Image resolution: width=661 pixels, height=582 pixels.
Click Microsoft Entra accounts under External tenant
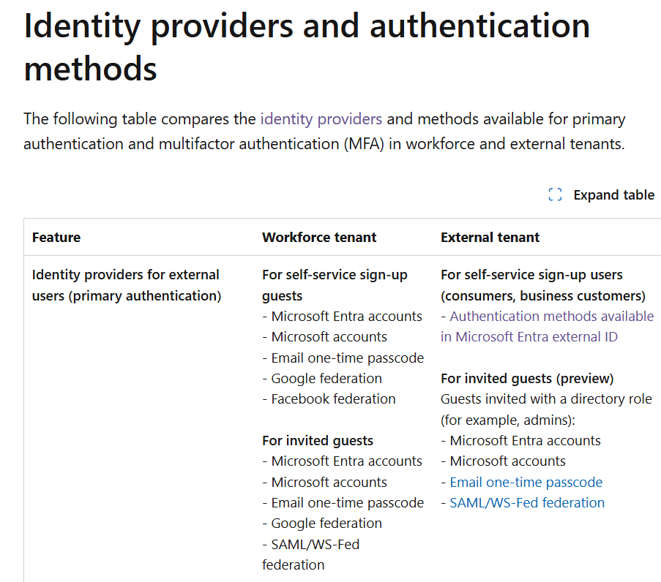pyautogui.click(x=520, y=441)
